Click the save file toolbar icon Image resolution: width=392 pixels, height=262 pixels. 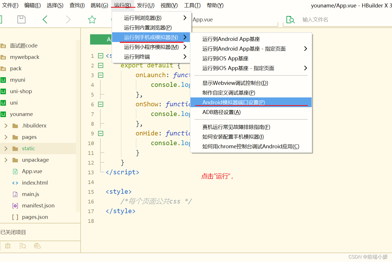21,19
